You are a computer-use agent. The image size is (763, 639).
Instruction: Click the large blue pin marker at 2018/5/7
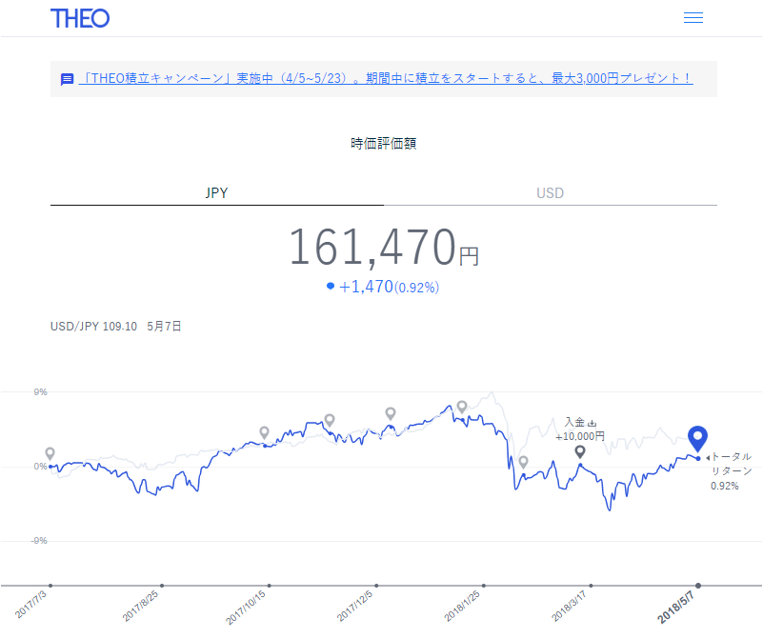click(x=697, y=438)
